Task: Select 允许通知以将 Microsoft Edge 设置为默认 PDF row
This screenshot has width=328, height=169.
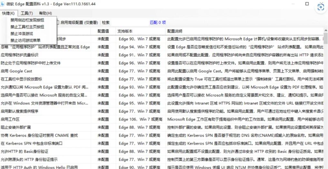Action: pos(162,87)
